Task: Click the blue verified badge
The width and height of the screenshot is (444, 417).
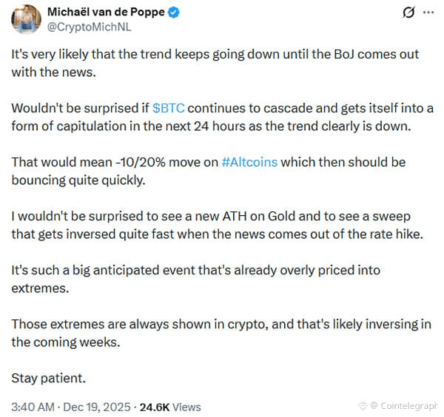Action: [x=174, y=13]
